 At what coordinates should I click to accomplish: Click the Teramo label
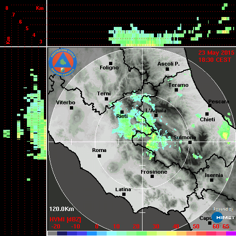(178, 85)
